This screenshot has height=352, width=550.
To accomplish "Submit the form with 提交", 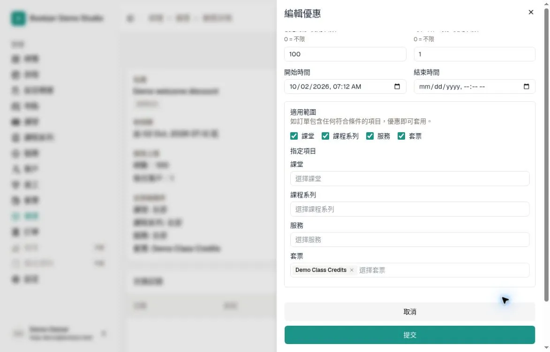I will click(x=410, y=335).
